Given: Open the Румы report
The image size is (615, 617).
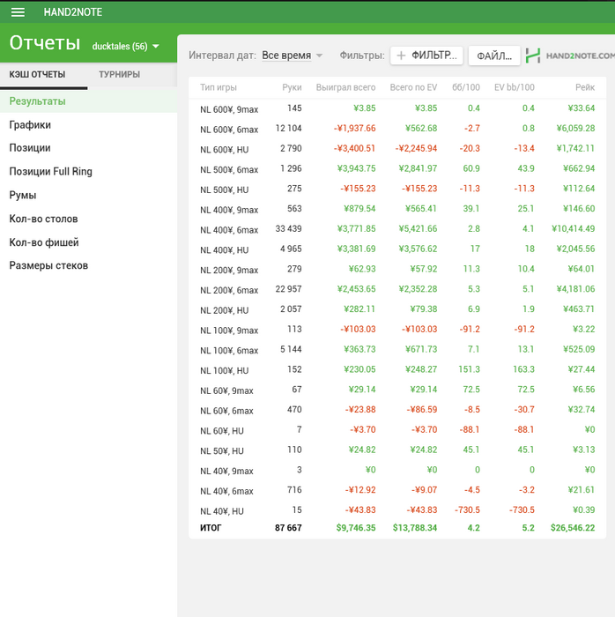Looking at the screenshot, I should [x=22, y=195].
